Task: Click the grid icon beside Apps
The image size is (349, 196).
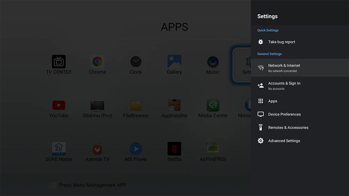Action: (x=261, y=101)
